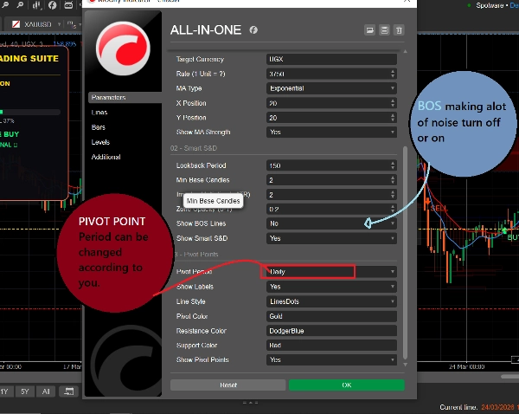519x414 pixels.
Task: Open the Show Smart S&D dropdown
Action: click(x=331, y=237)
